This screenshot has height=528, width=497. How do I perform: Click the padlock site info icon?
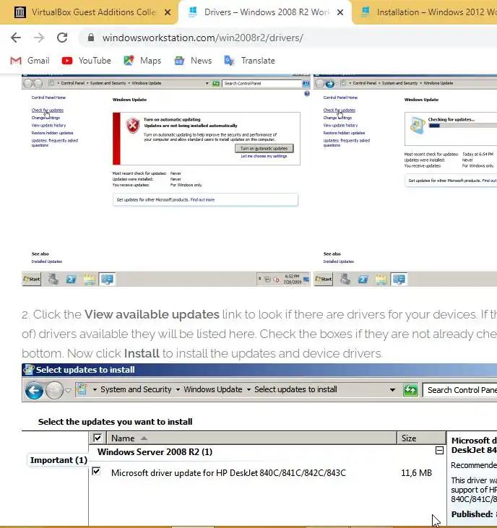click(x=90, y=38)
